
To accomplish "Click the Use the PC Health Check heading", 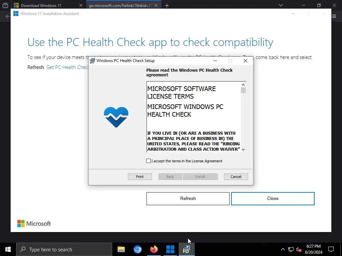I will 150,42.
